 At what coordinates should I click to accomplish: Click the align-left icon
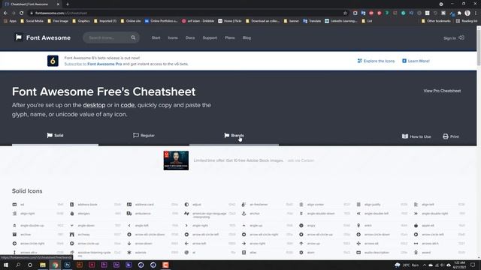[x=416, y=205]
